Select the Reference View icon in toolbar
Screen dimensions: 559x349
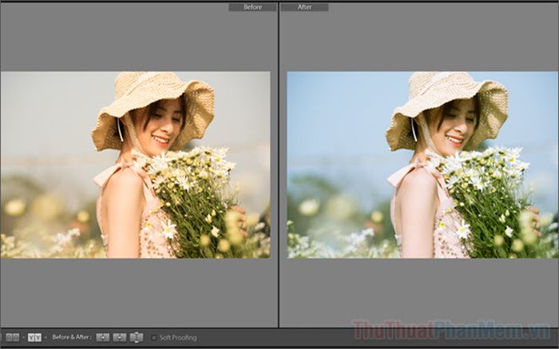13,337
